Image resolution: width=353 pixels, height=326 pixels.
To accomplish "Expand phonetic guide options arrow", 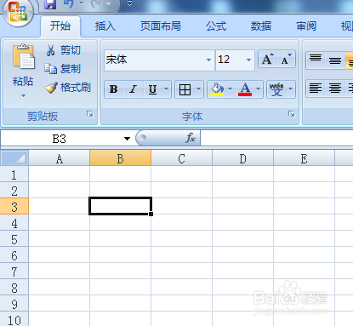I will [x=290, y=89].
